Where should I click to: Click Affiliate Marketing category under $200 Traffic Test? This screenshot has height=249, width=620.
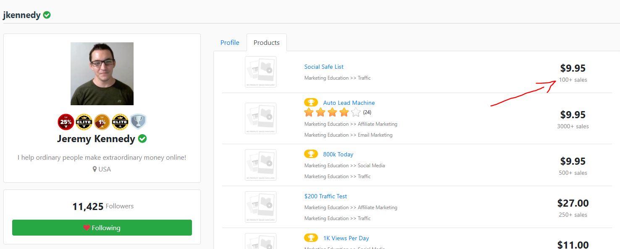pos(378,207)
